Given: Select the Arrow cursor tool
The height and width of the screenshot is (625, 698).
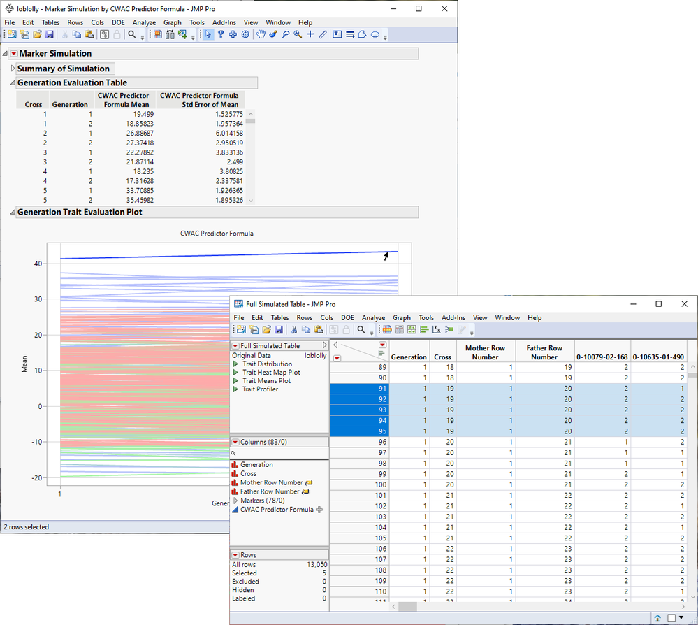Looking at the screenshot, I should click(208, 34).
